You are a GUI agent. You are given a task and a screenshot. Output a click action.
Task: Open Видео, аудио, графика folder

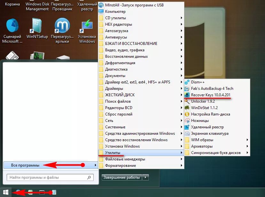[141, 50]
